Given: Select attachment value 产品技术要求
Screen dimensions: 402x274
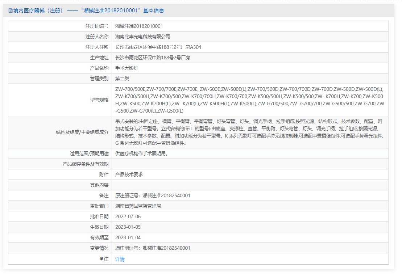Looking at the screenshot, I should (129, 174).
